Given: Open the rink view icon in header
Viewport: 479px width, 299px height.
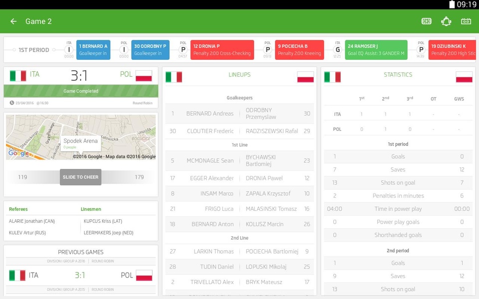Looking at the screenshot, I should 427,21.
